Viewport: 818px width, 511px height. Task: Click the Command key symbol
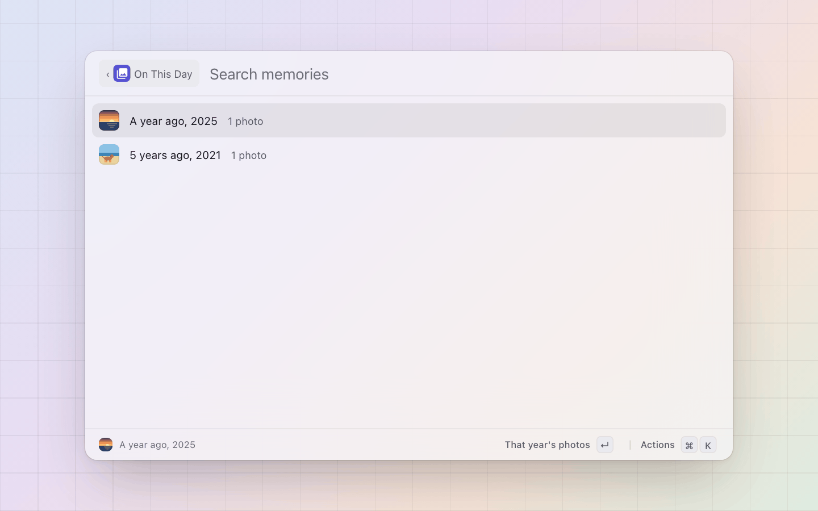click(689, 445)
